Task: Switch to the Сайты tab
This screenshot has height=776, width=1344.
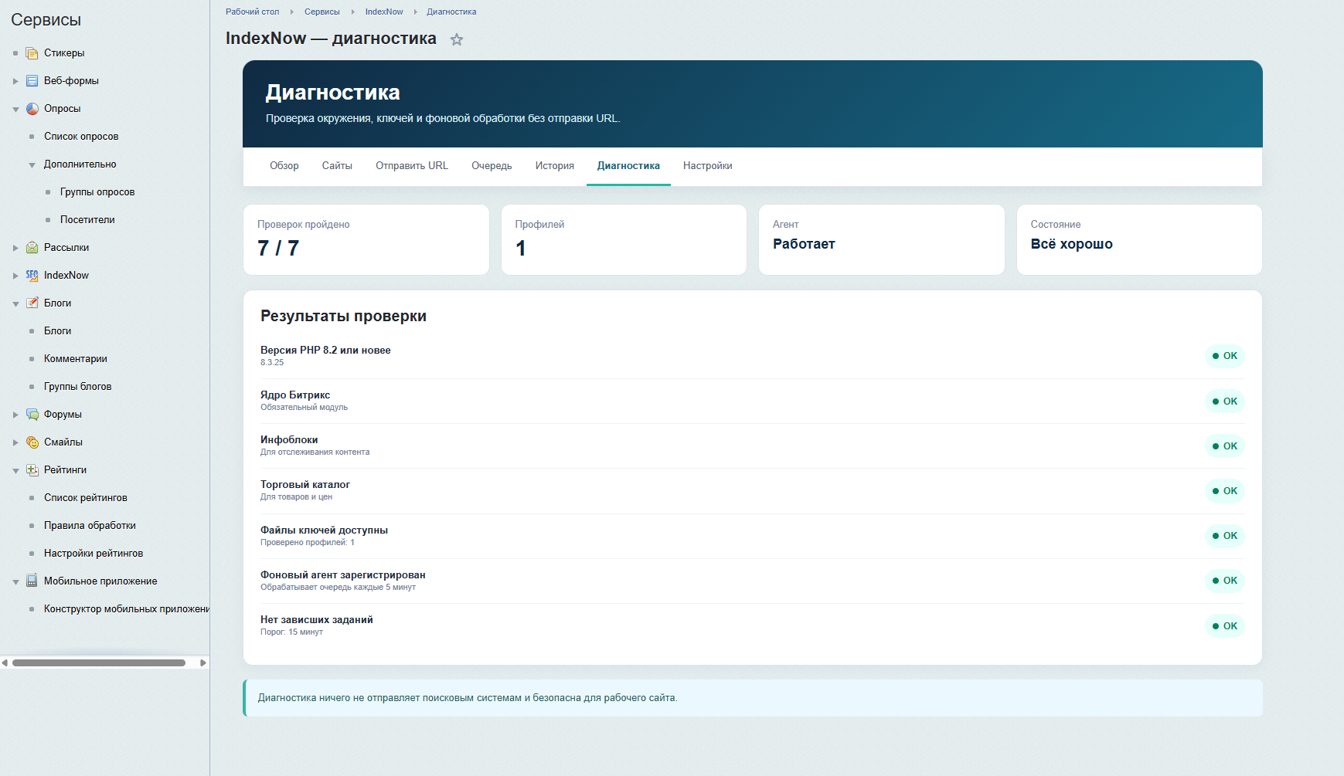Action: [x=337, y=166]
